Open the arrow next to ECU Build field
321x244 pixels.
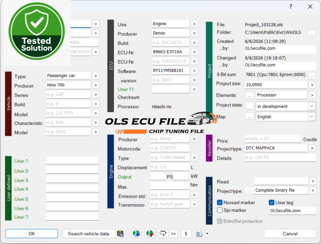pos(194,43)
